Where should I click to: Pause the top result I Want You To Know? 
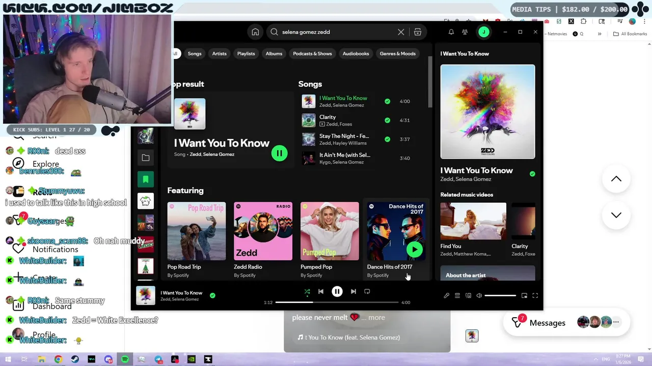(x=279, y=153)
